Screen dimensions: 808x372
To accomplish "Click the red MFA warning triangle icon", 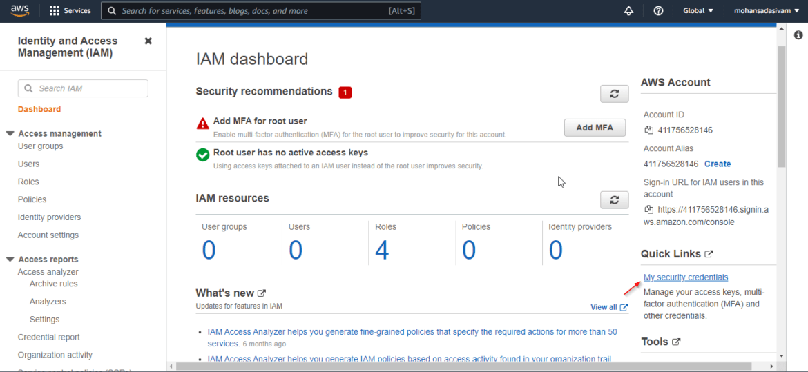I will coord(202,124).
